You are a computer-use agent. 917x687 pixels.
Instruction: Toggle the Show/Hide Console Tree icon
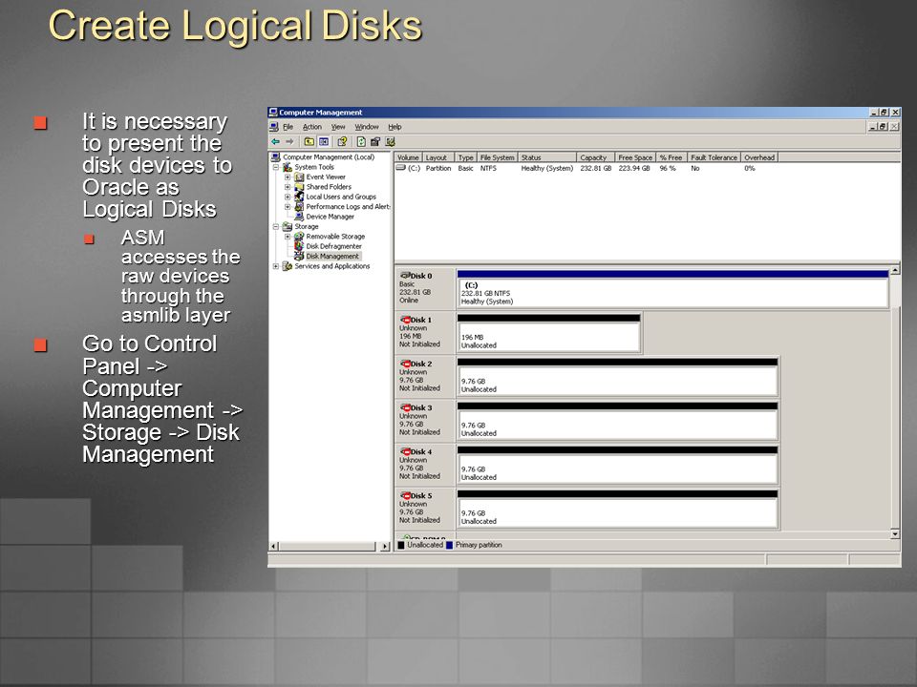click(324, 141)
